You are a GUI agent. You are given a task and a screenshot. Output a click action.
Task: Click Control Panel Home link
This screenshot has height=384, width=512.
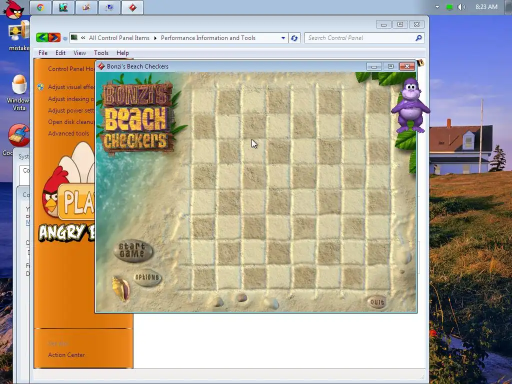click(71, 69)
